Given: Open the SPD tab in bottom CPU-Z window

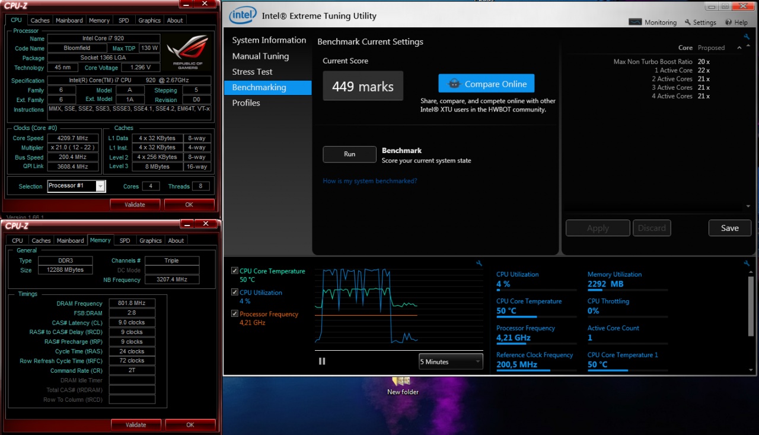Looking at the screenshot, I should pos(125,240).
